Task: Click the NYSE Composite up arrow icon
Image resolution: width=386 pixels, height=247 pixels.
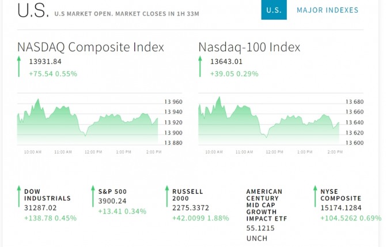Action: click(x=315, y=197)
